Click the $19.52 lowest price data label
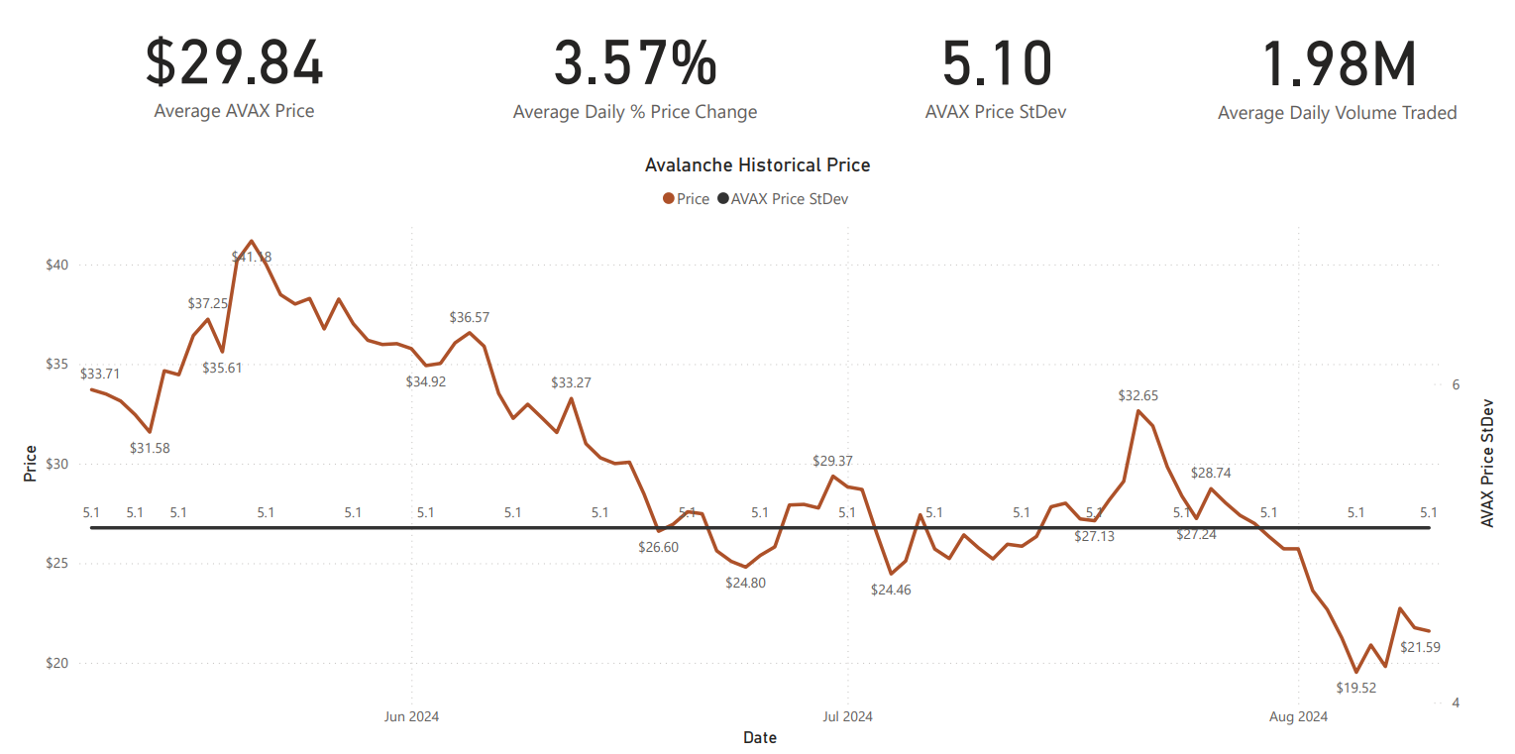The image size is (1515, 754). (1355, 688)
